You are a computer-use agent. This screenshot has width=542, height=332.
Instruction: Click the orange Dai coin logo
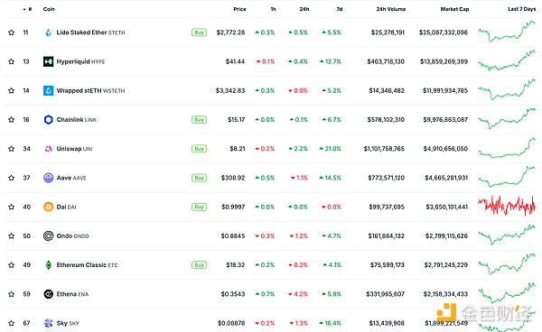pos(49,207)
